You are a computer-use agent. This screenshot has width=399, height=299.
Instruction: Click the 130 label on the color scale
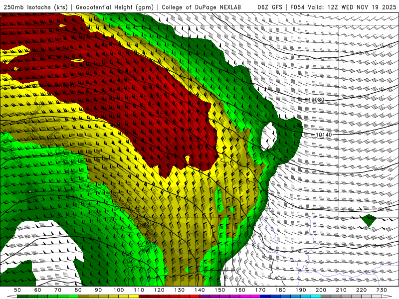(x=179, y=290)
